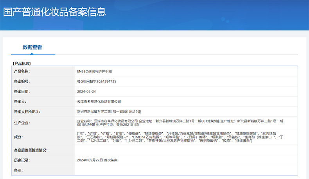This screenshot has width=309, height=179.
Task: Click the 历史记录 label cell
Action: coord(43,160)
